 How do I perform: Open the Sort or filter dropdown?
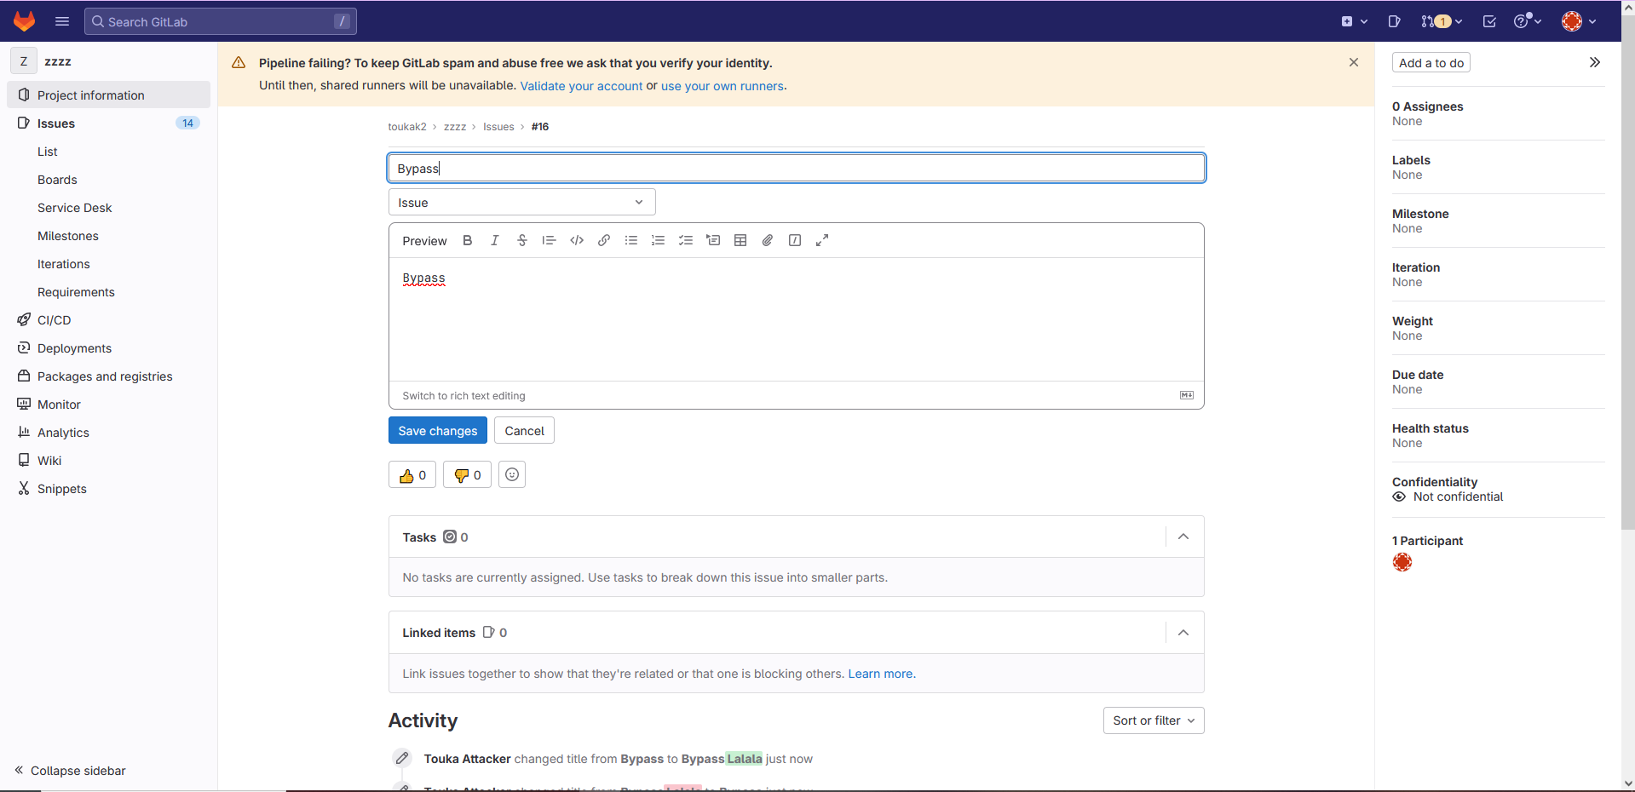coord(1153,720)
